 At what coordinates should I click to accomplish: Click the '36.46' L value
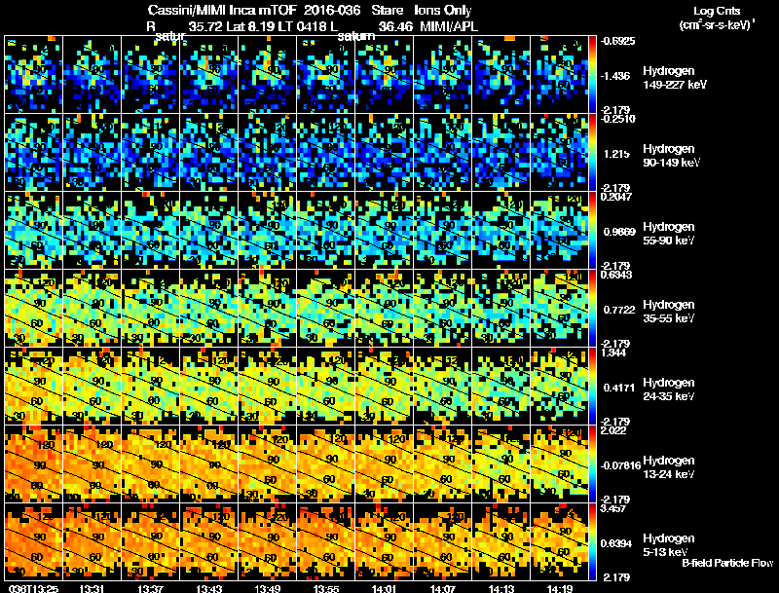click(395, 26)
